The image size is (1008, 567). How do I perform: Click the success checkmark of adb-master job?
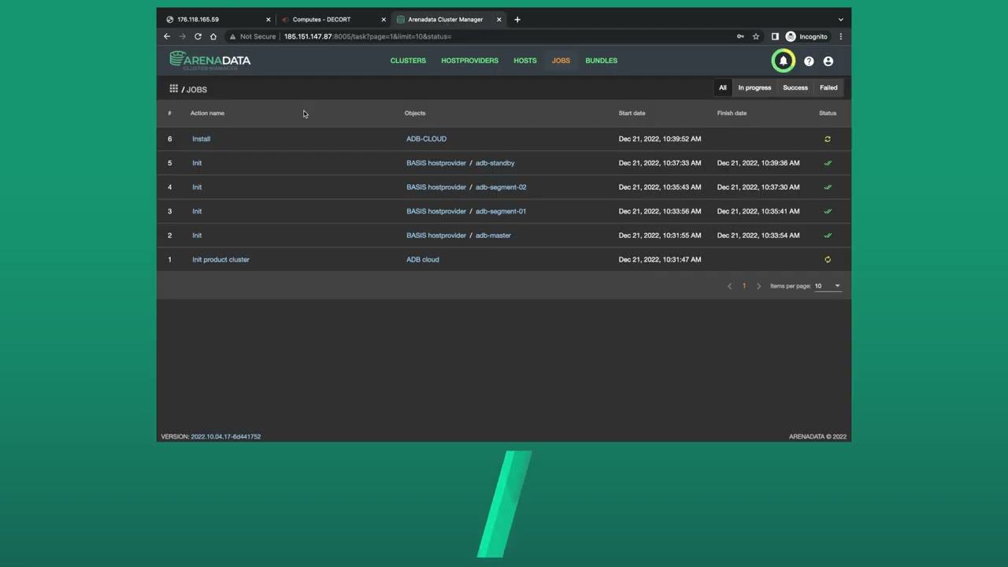[828, 235]
